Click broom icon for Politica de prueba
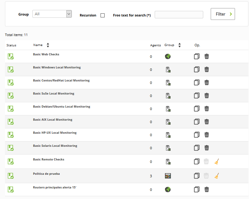The height and width of the screenshot is (199, 249). (217, 176)
